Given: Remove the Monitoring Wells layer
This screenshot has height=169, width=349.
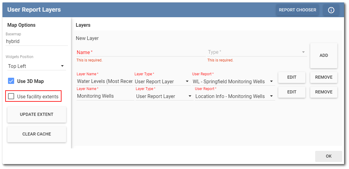Looking at the screenshot, I should (x=323, y=92).
